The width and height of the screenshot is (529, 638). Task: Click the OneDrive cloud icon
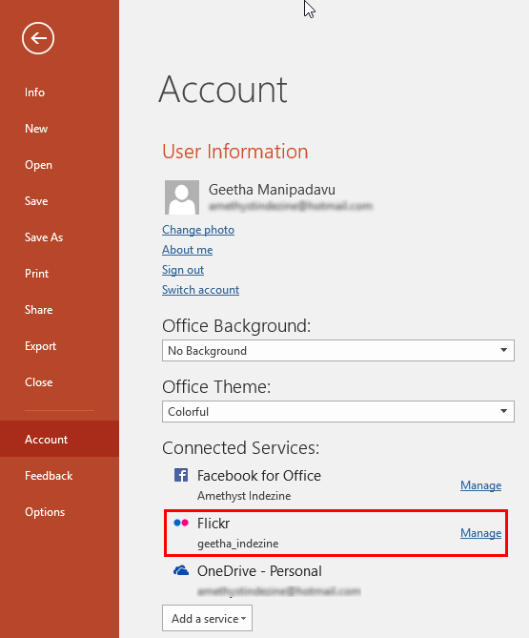[181, 570]
